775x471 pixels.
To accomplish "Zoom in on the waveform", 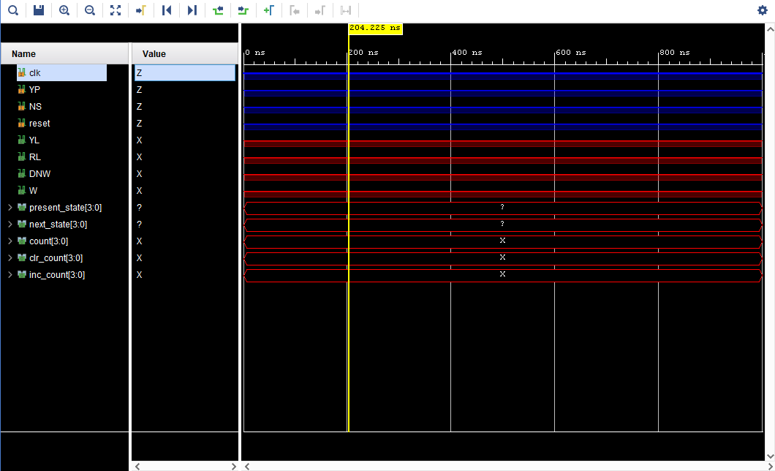I will click(x=64, y=10).
